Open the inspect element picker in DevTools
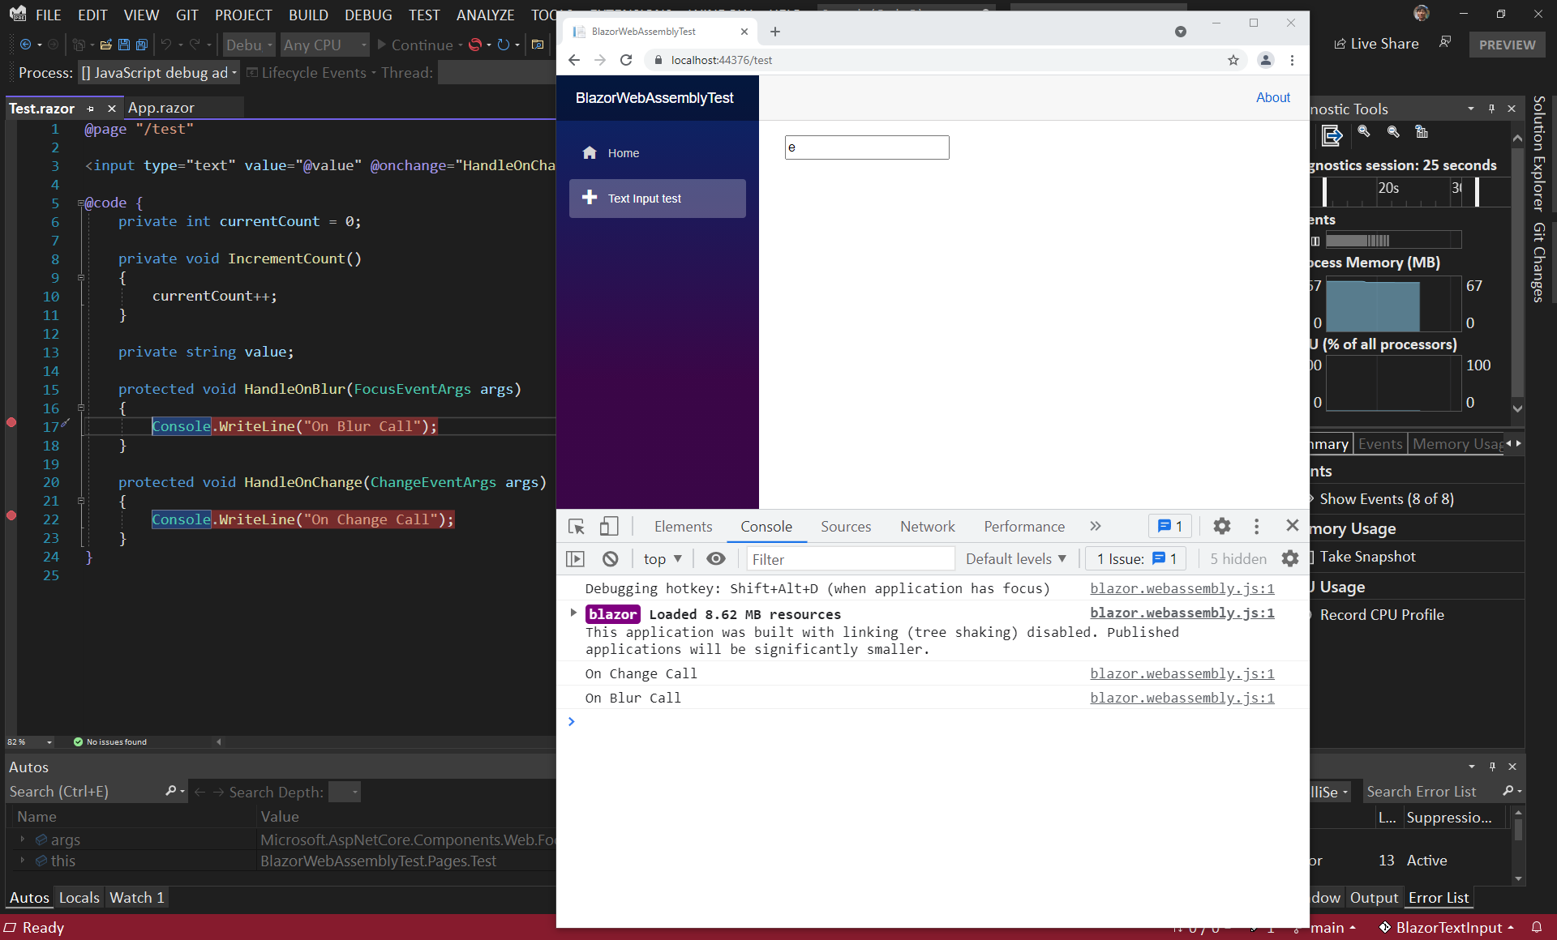 pos(576,526)
